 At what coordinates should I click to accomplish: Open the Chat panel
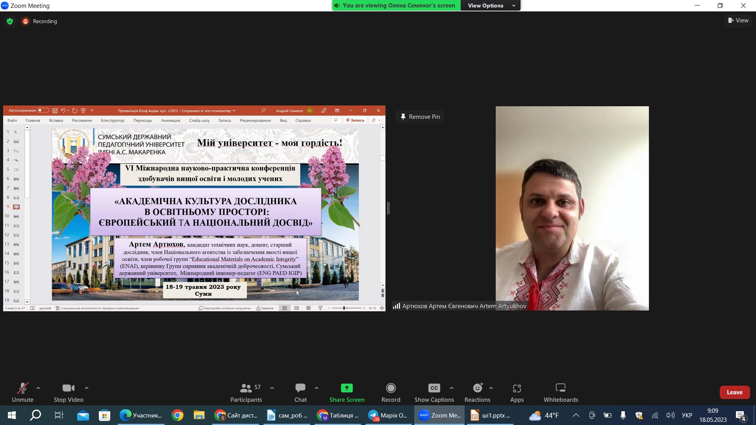300,388
